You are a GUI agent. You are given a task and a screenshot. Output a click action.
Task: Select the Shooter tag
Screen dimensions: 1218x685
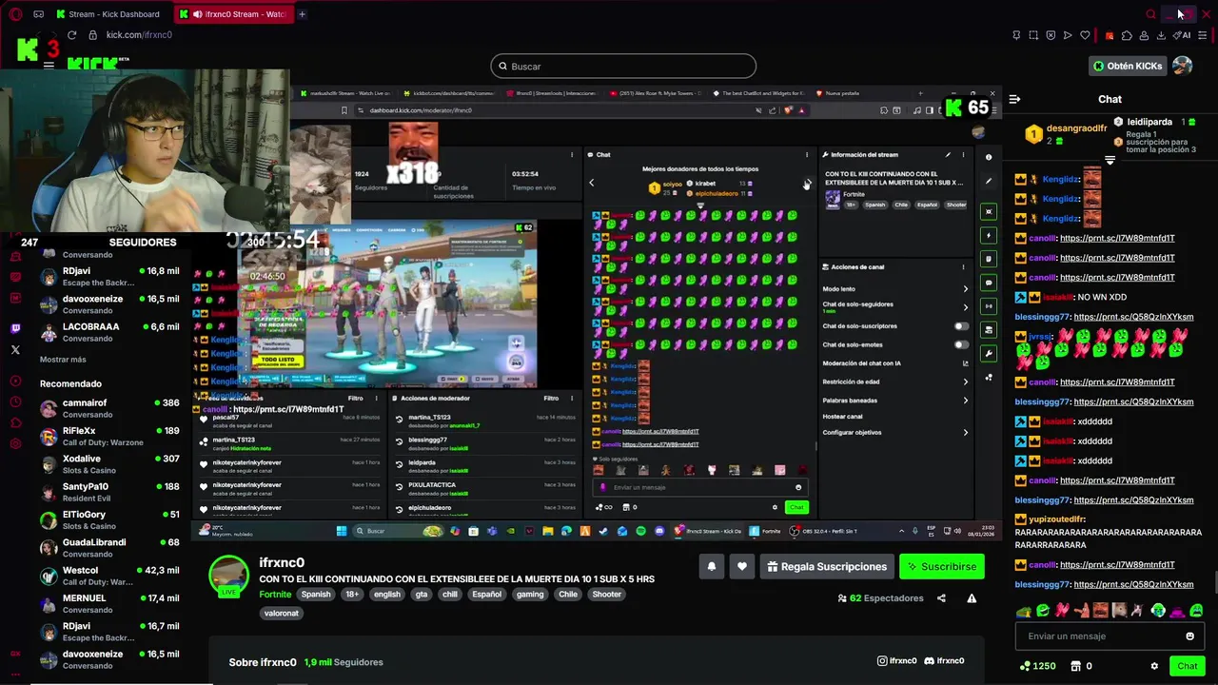606,595
